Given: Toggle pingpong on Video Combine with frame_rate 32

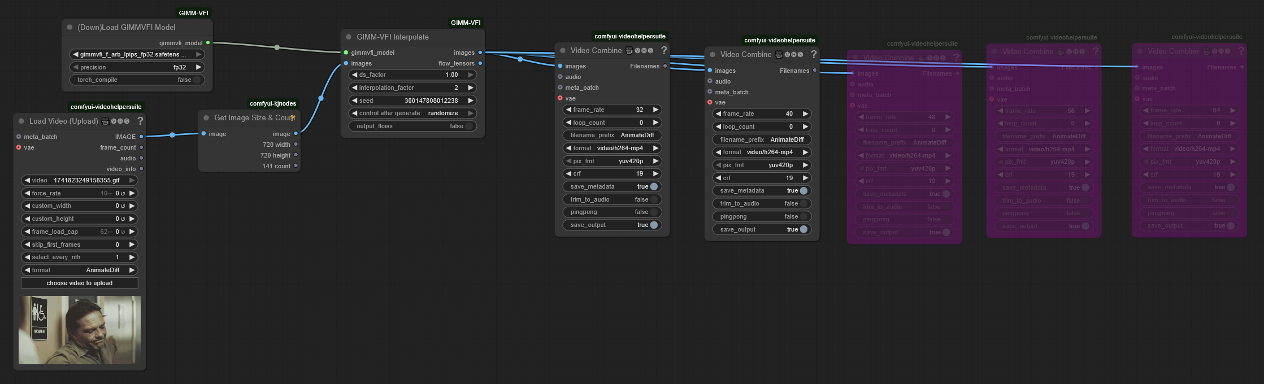Looking at the screenshot, I should tap(612, 212).
